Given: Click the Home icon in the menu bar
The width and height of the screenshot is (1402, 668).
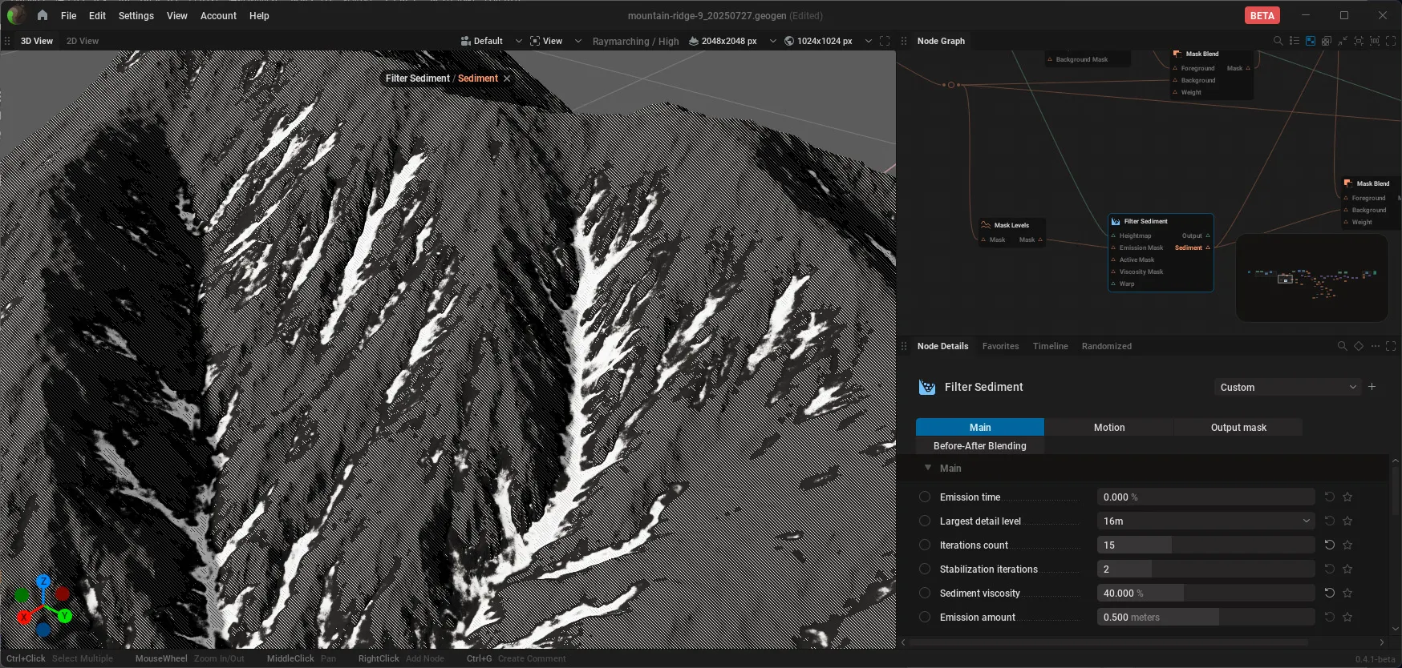Looking at the screenshot, I should pyautogui.click(x=43, y=15).
